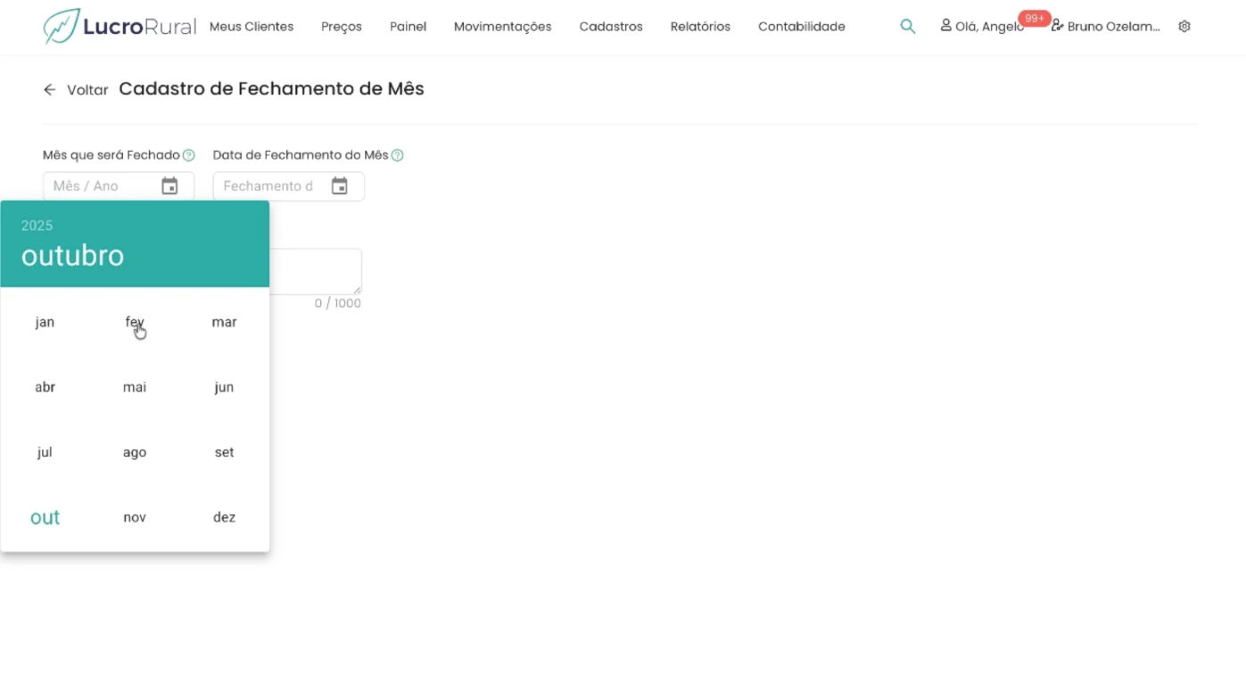Open the Contabilidade menu

(x=800, y=27)
